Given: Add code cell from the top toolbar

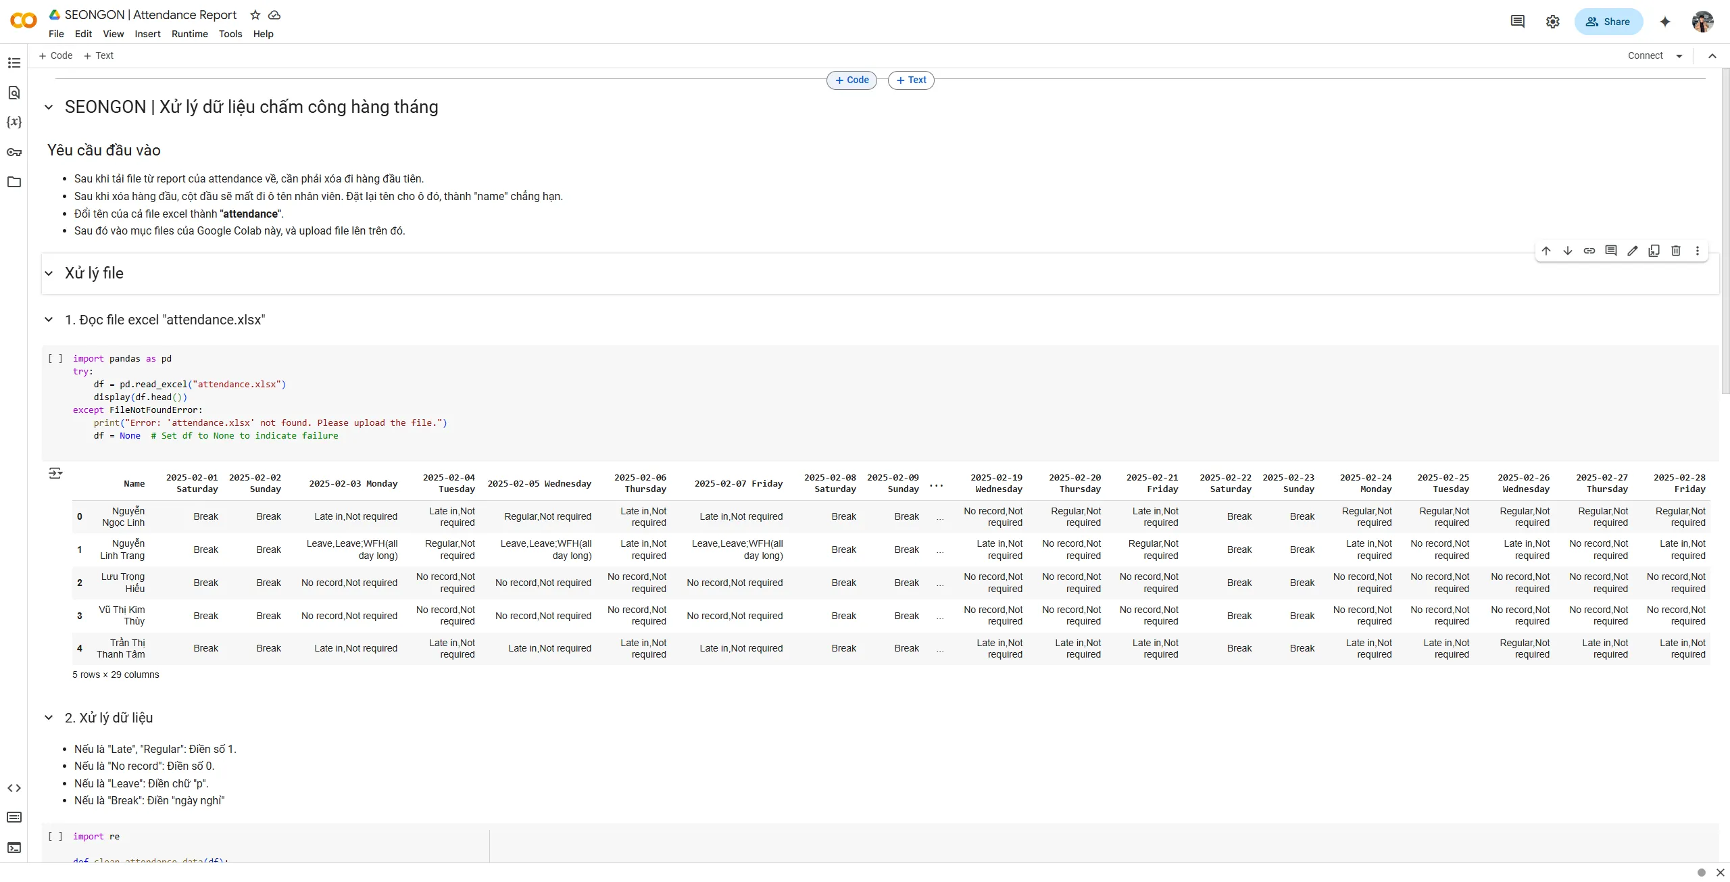Looking at the screenshot, I should (55, 56).
